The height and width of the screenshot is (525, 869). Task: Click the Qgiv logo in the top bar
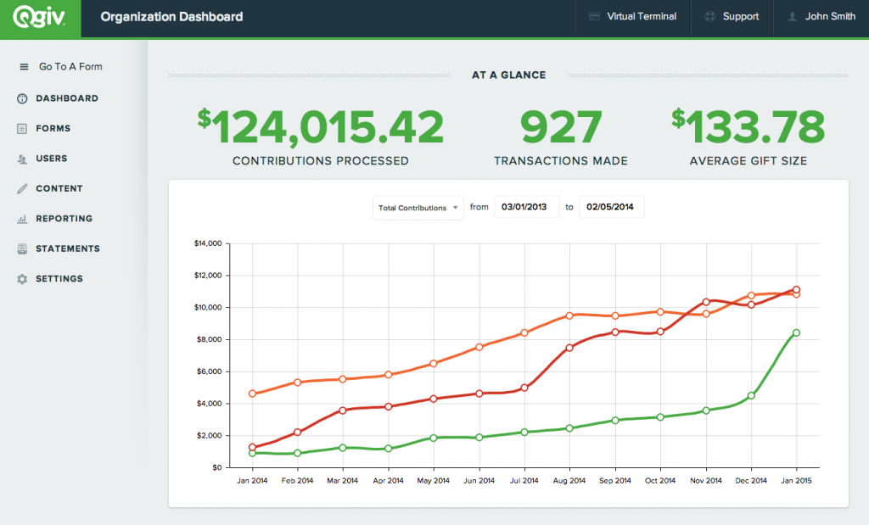41,18
